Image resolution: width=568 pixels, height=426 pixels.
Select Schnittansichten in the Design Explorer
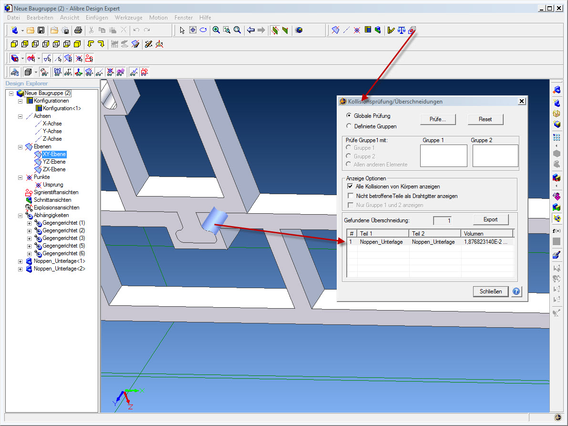point(52,199)
